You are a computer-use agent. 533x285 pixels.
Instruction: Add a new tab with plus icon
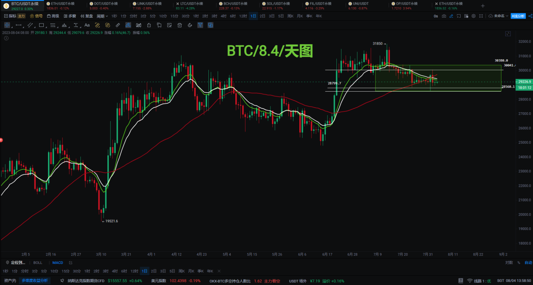pyautogui.click(x=483, y=6)
